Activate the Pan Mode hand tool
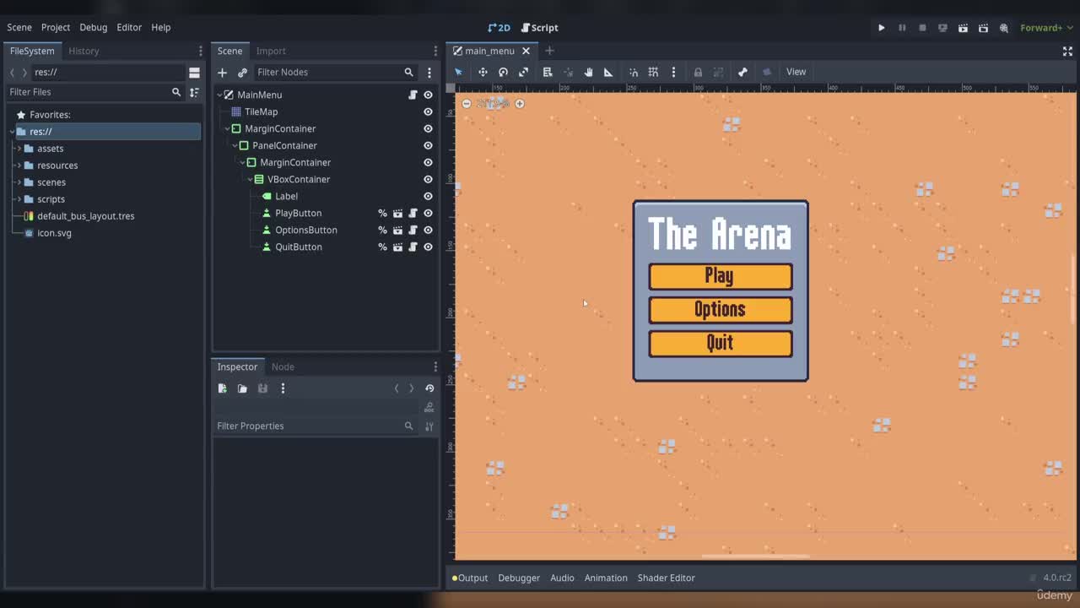Image resolution: width=1080 pixels, height=608 pixels. pos(588,72)
